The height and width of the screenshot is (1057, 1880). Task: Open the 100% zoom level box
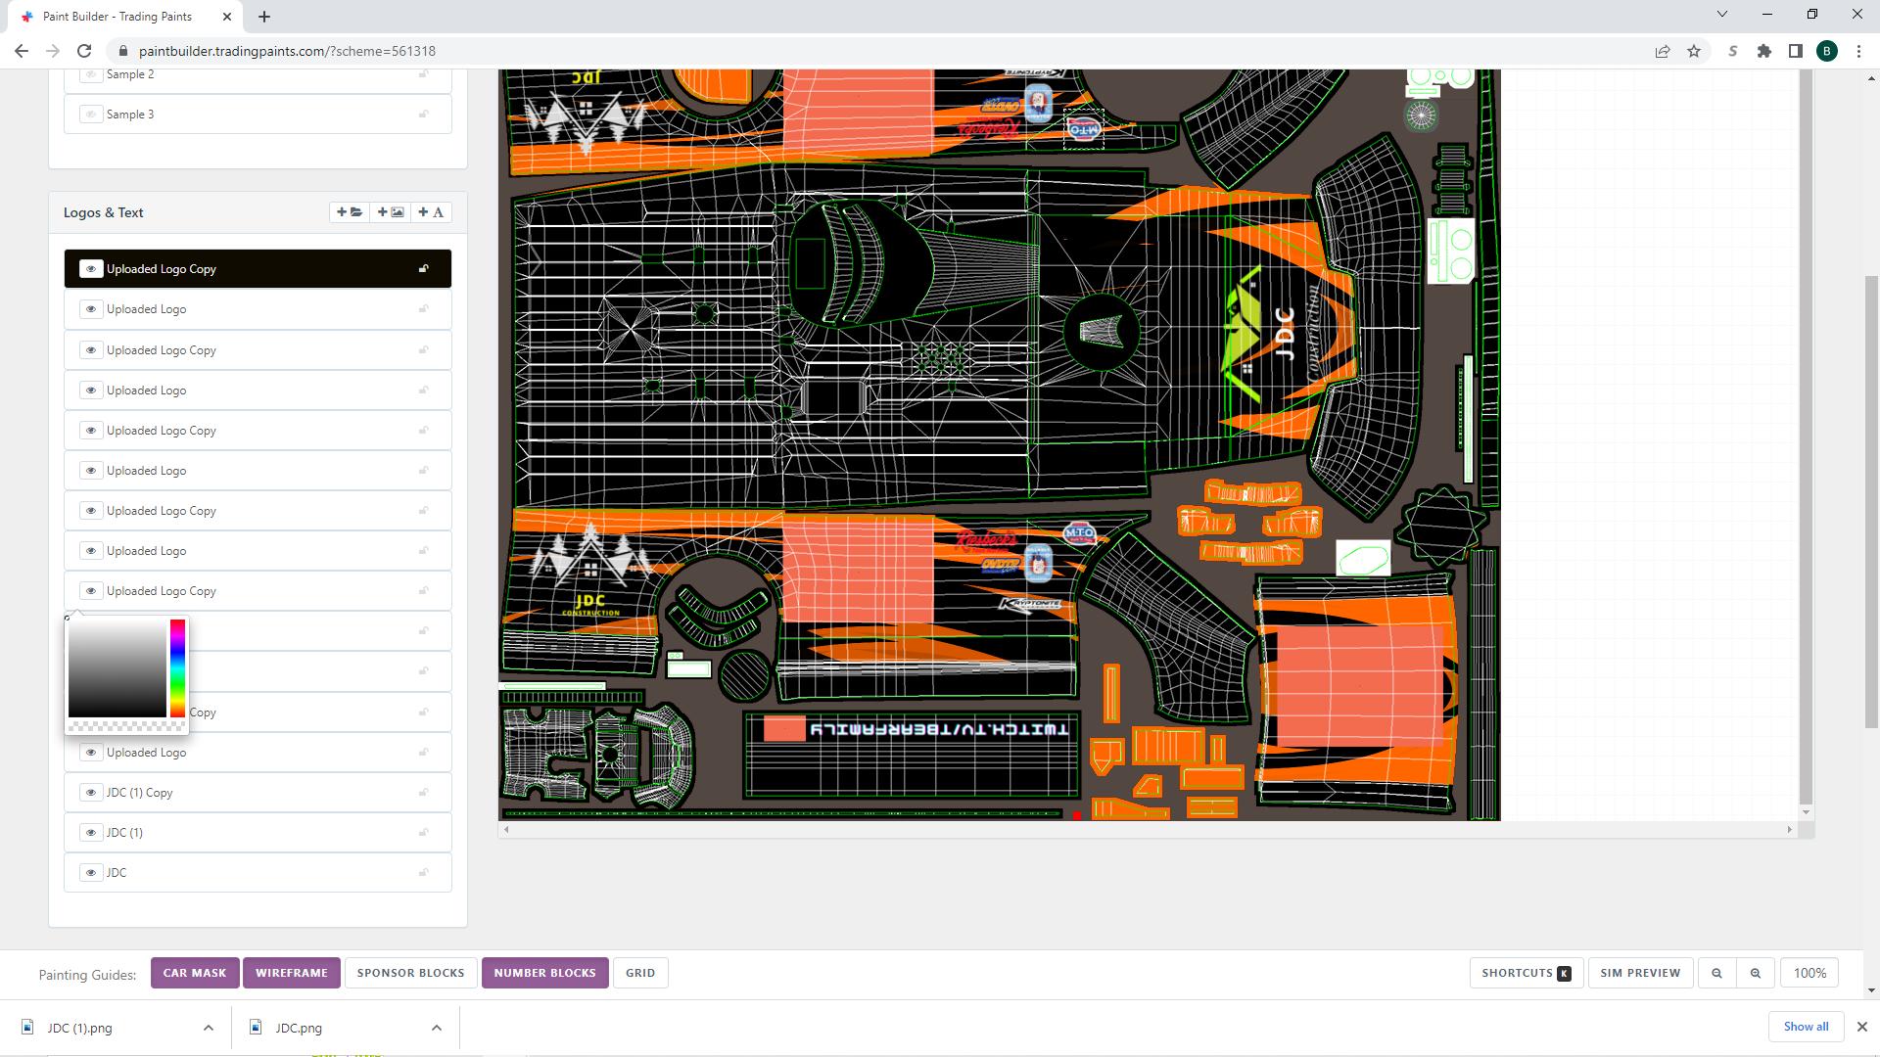tap(1809, 973)
